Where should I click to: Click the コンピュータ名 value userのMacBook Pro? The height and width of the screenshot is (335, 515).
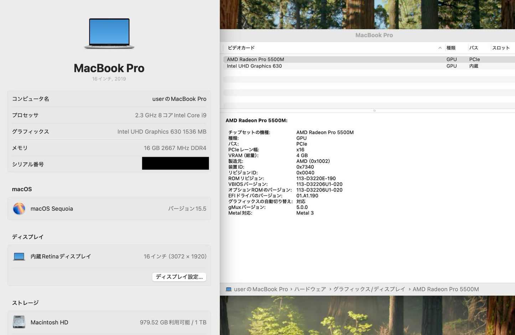click(179, 99)
